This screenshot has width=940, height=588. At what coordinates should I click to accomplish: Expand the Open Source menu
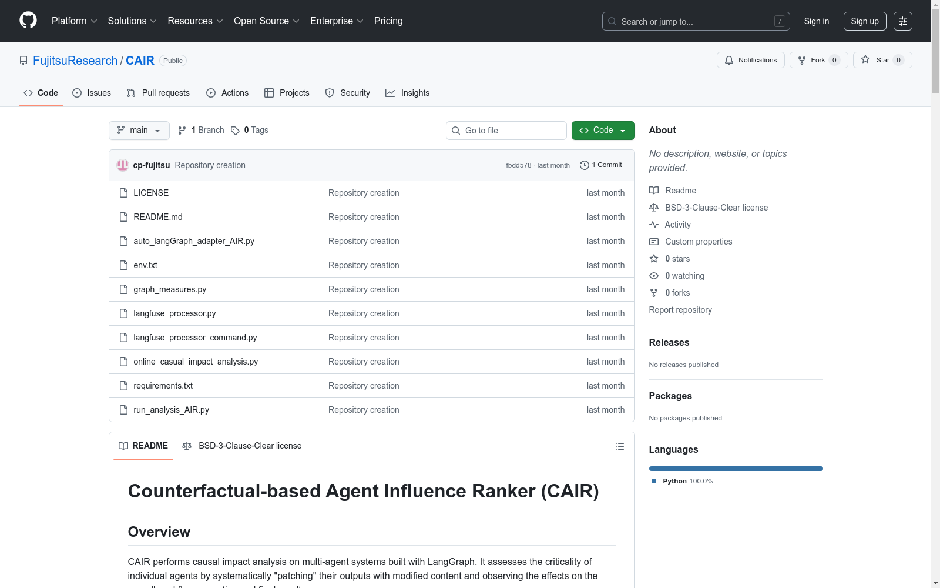[x=267, y=21]
